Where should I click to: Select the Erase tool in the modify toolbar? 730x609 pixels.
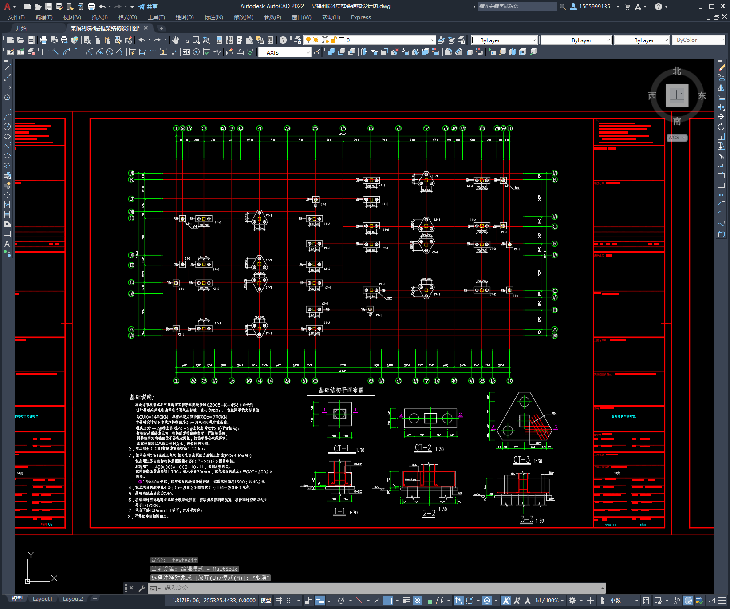click(721, 68)
